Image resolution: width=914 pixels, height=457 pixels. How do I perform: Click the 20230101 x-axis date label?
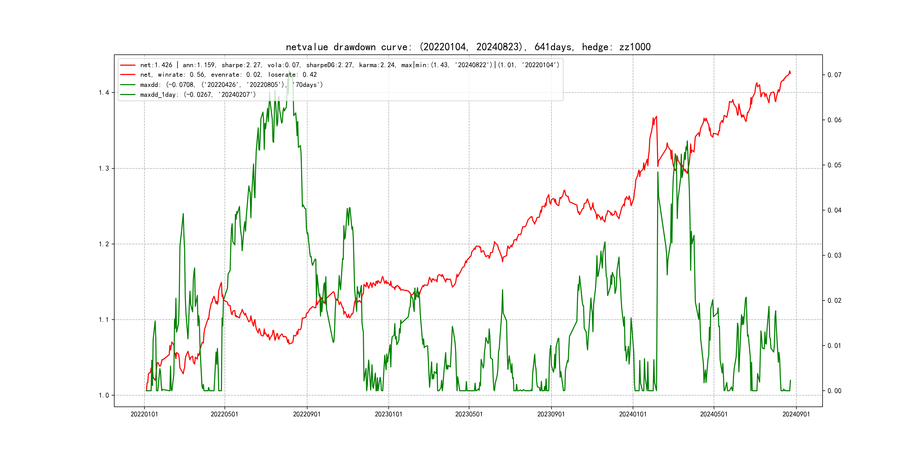pos(388,414)
